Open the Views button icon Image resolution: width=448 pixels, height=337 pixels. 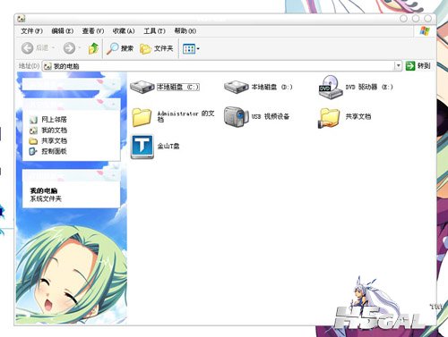[189, 48]
